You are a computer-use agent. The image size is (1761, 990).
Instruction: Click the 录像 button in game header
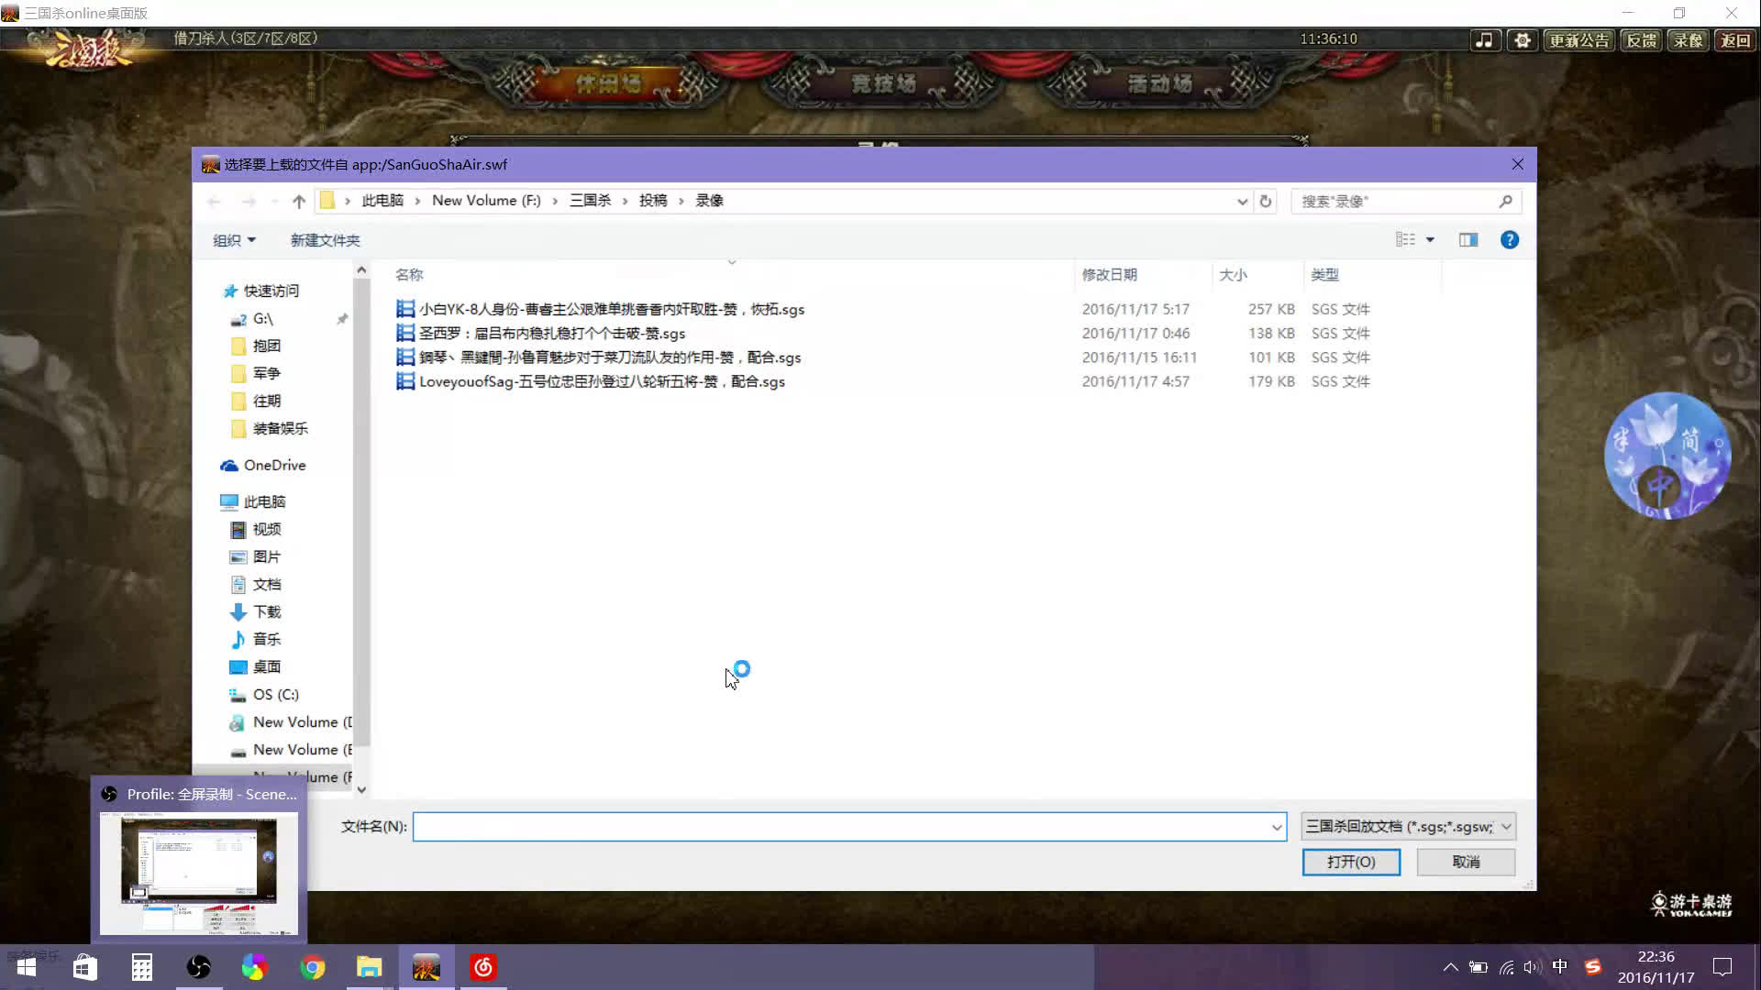pos(1688,40)
